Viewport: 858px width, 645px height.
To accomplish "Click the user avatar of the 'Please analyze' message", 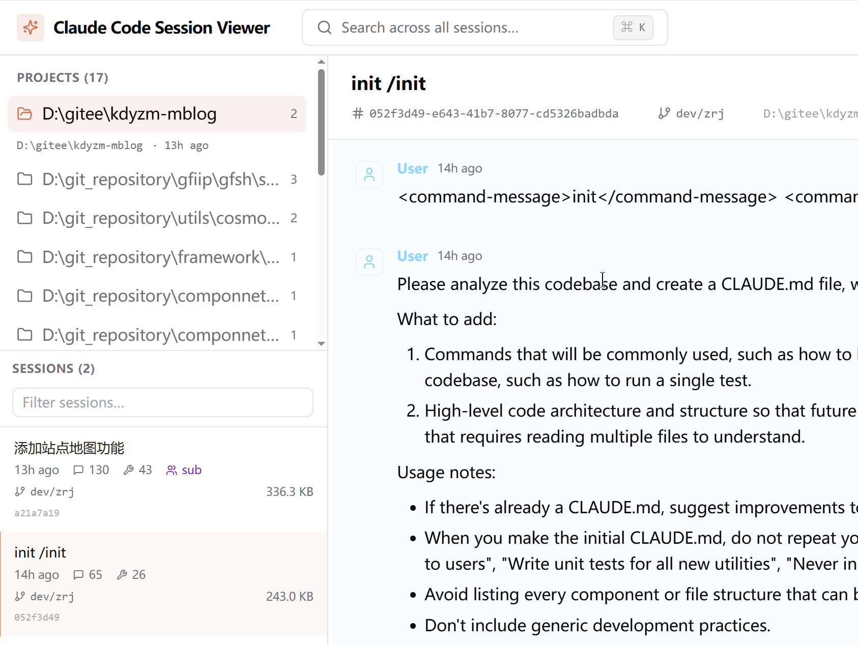I will click(369, 262).
